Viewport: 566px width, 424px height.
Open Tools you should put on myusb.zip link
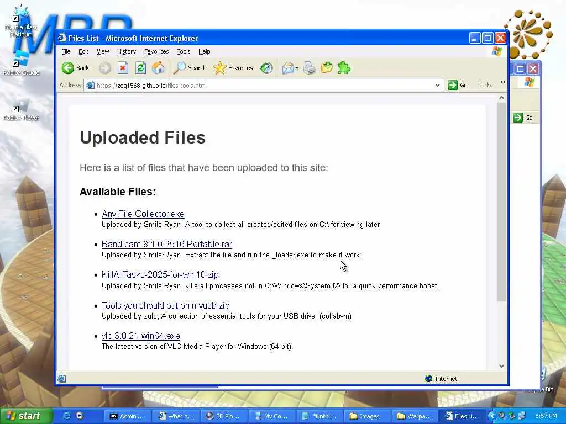coord(166,305)
